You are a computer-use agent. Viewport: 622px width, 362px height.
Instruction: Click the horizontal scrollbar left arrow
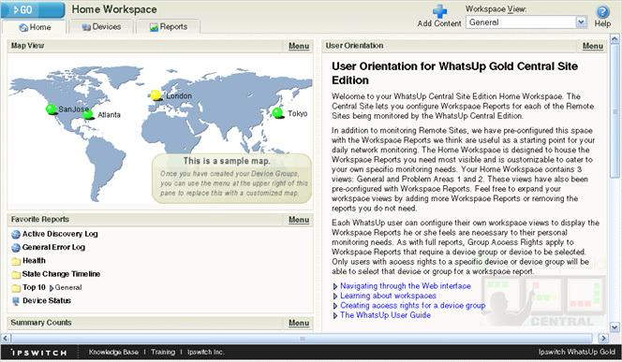(6, 339)
